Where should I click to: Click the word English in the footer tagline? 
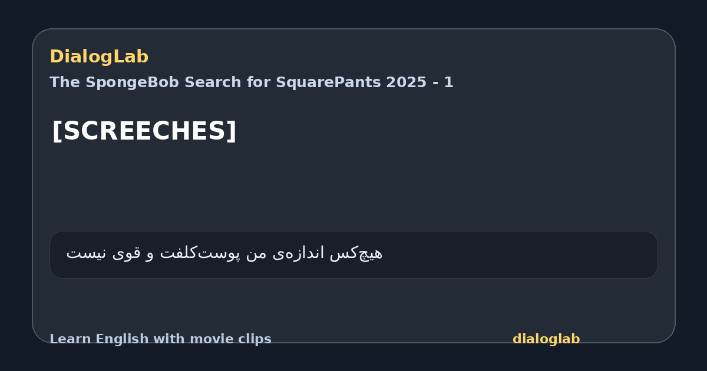118,339
